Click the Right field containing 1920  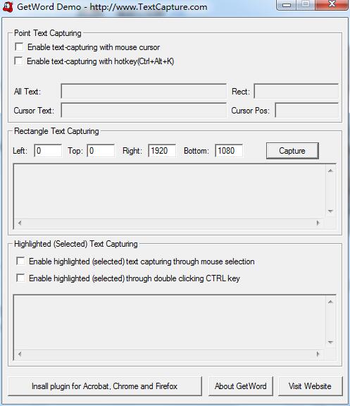(162, 151)
